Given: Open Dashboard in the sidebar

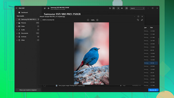Looking at the screenshot, I should pyautogui.click(x=24, y=12).
